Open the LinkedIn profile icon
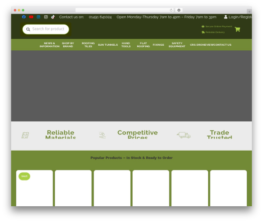The height and width of the screenshot is (222, 263). pyautogui.click(x=38, y=17)
